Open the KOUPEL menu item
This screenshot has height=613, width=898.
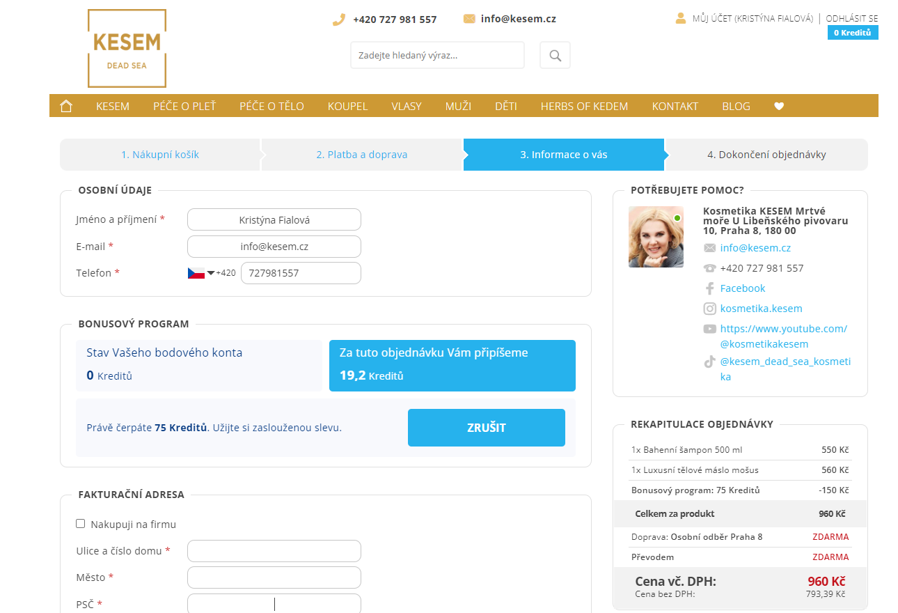coord(347,107)
